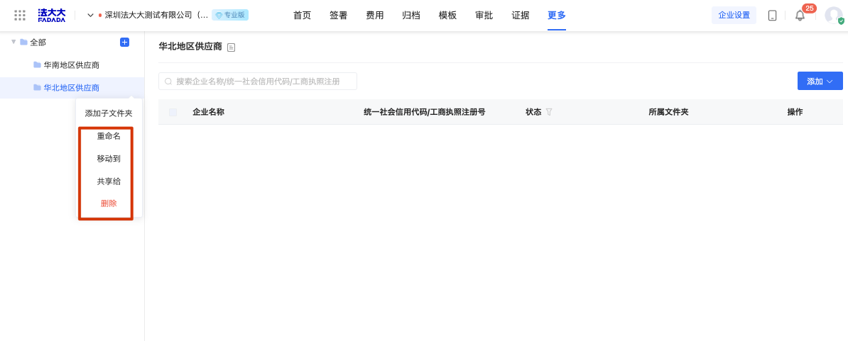
Task: Click the 华北地区供应商 folder icon
Action: tap(38, 87)
